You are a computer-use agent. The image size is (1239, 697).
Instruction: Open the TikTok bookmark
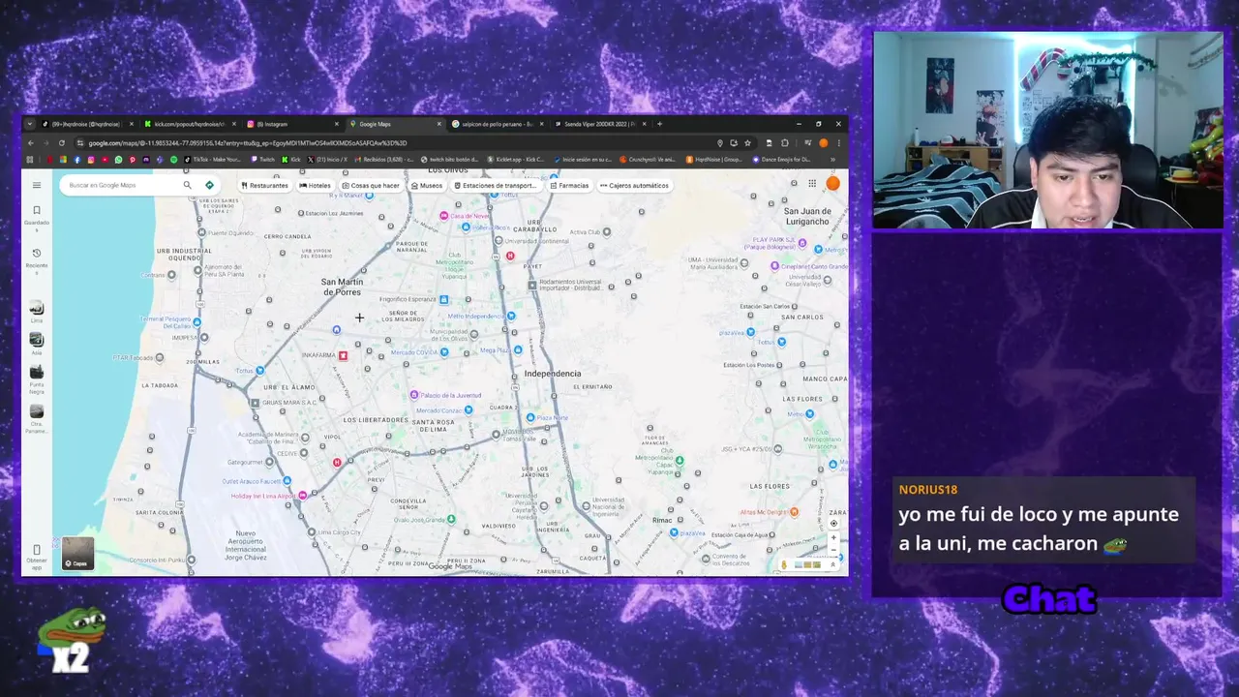point(213,159)
